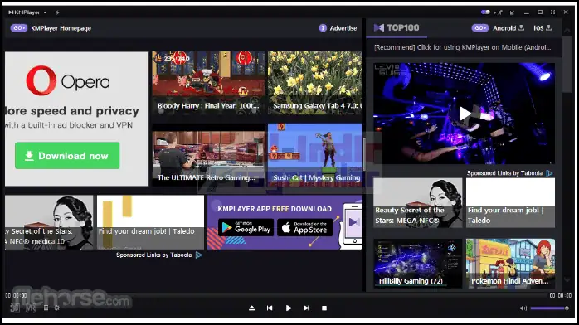Screen dimensions: 579x325
Task: Click Download on the App Store badge
Action: click(305, 228)
